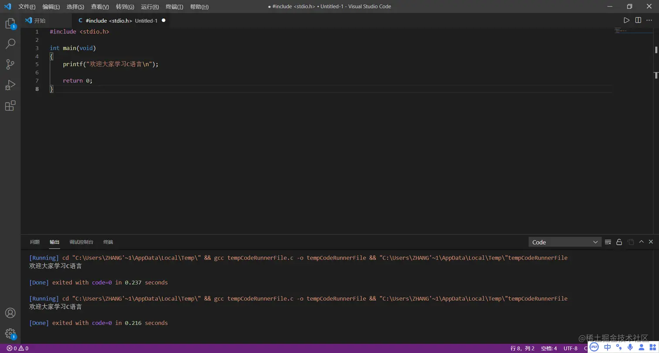Viewport: 659px width, 353px height.
Task: Open the Code output channel dropdown
Action: (x=565, y=242)
